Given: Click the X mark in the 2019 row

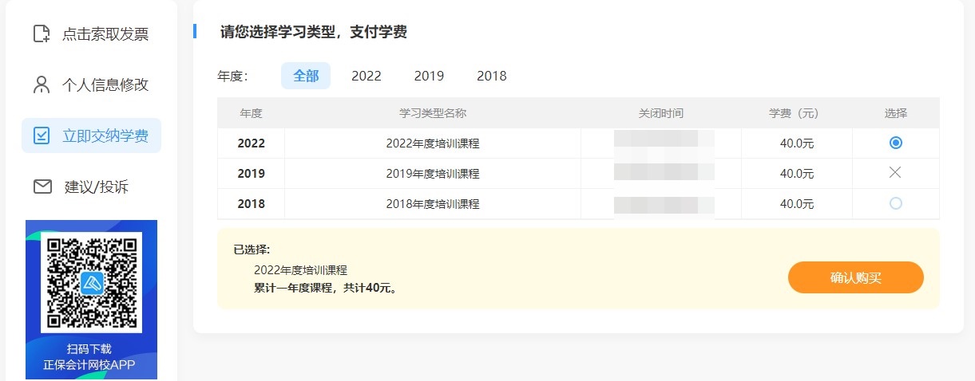Looking at the screenshot, I should [895, 173].
